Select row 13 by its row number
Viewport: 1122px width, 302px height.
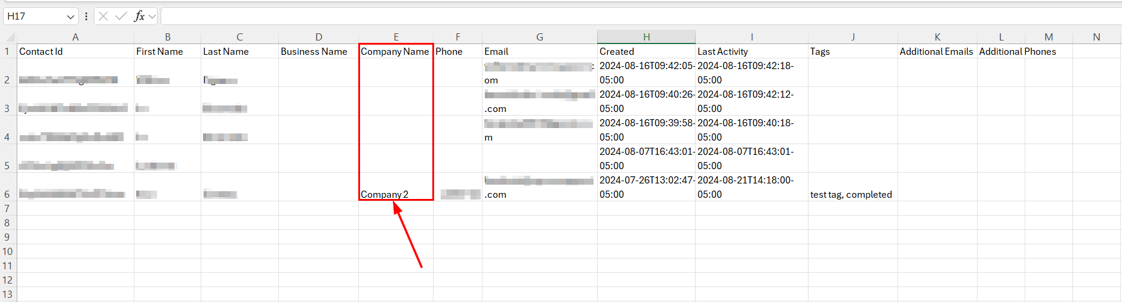pyautogui.click(x=7, y=294)
